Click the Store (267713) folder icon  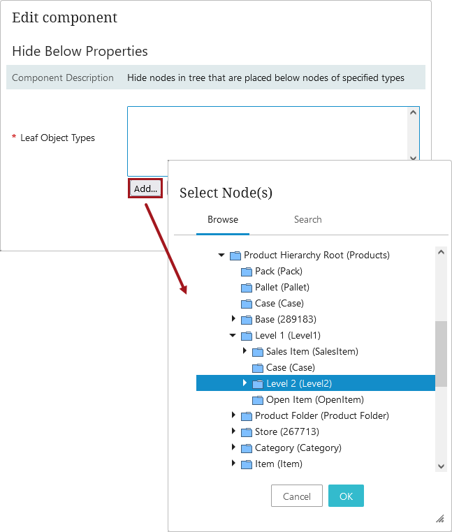(246, 432)
